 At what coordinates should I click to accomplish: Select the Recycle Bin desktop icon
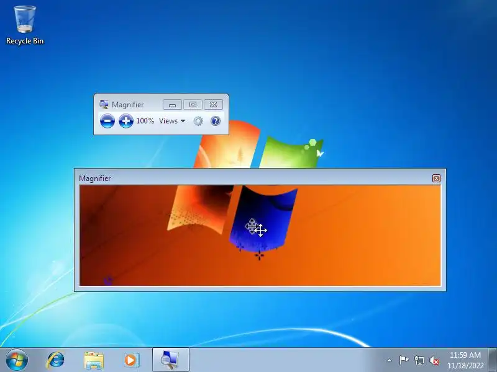[25, 25]
